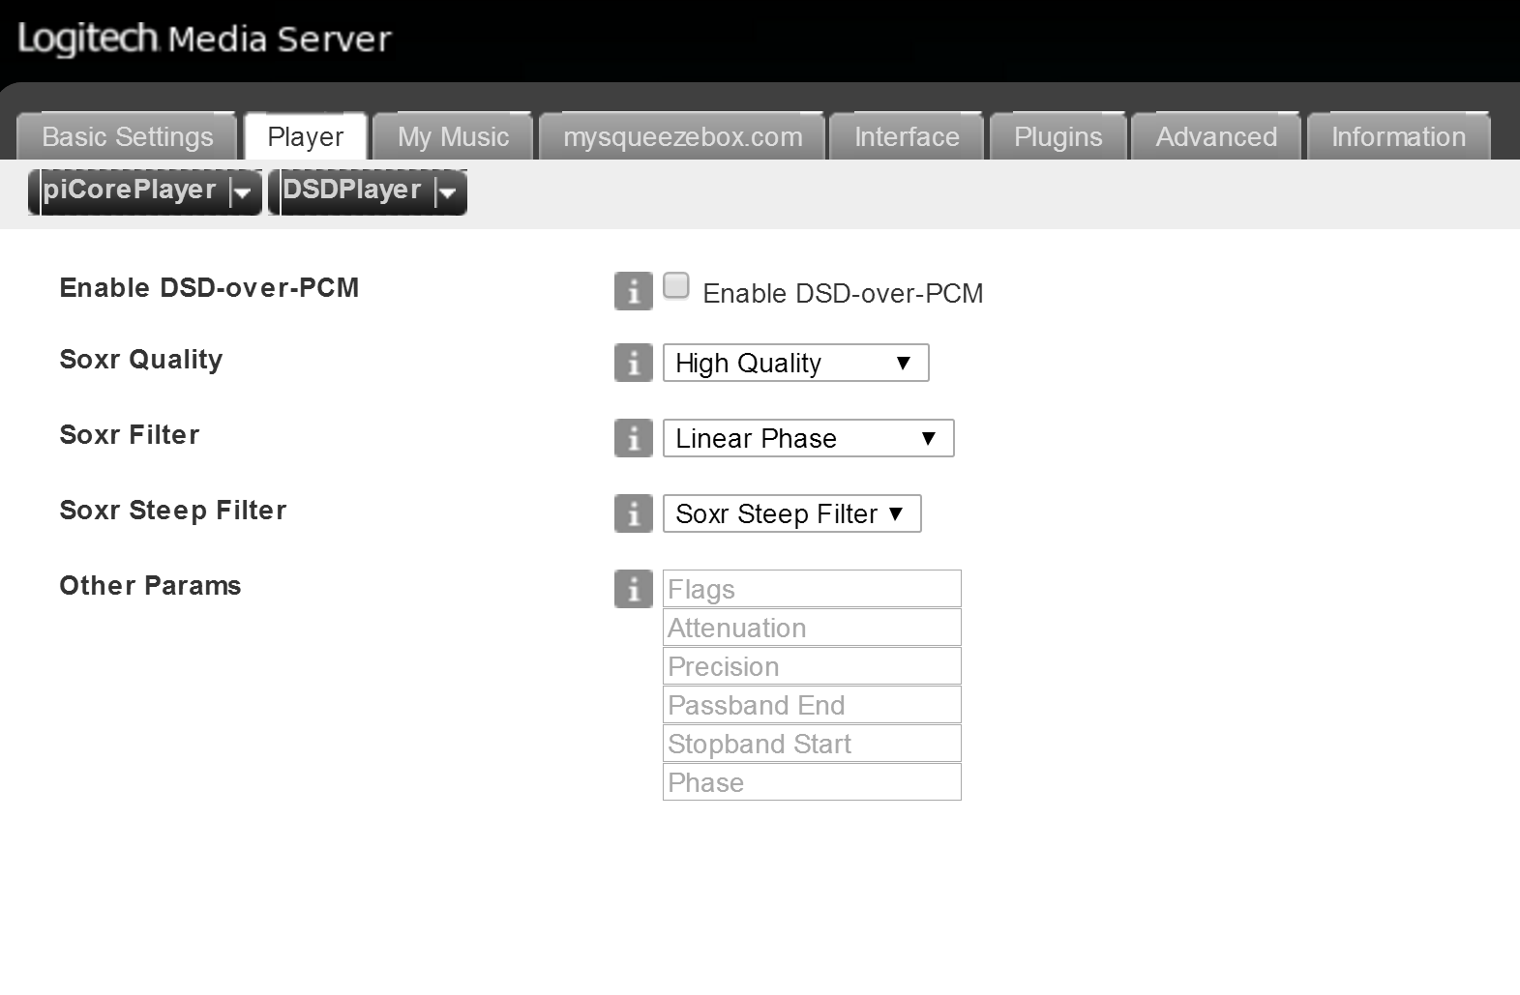1520x995 pixels.
Task: Switch to the Information tab
Action: [x=1398, y=136]
